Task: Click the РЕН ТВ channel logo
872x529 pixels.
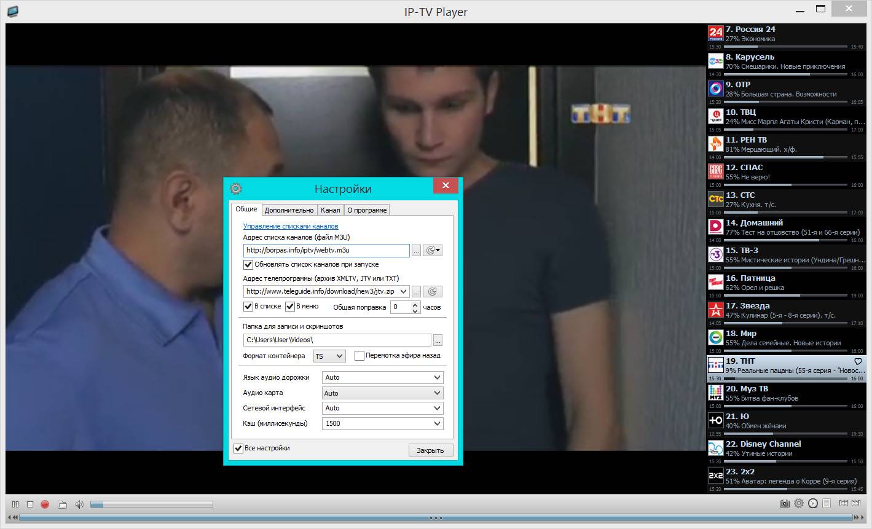Action: [715, 144]
